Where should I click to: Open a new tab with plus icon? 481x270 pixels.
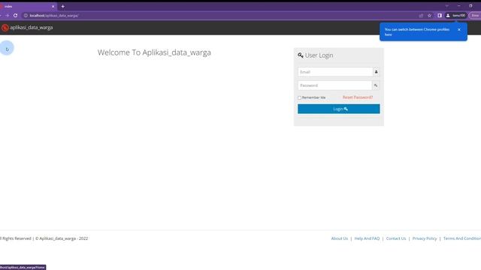[63, 7]
